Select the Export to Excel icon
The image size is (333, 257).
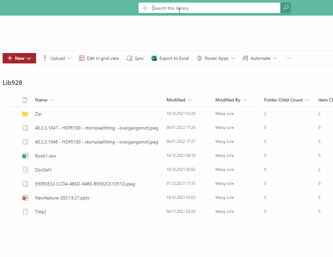tap(153, 58)
